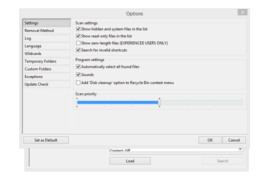Select the Settings category
275x185 pixels.
pos(46,23)
